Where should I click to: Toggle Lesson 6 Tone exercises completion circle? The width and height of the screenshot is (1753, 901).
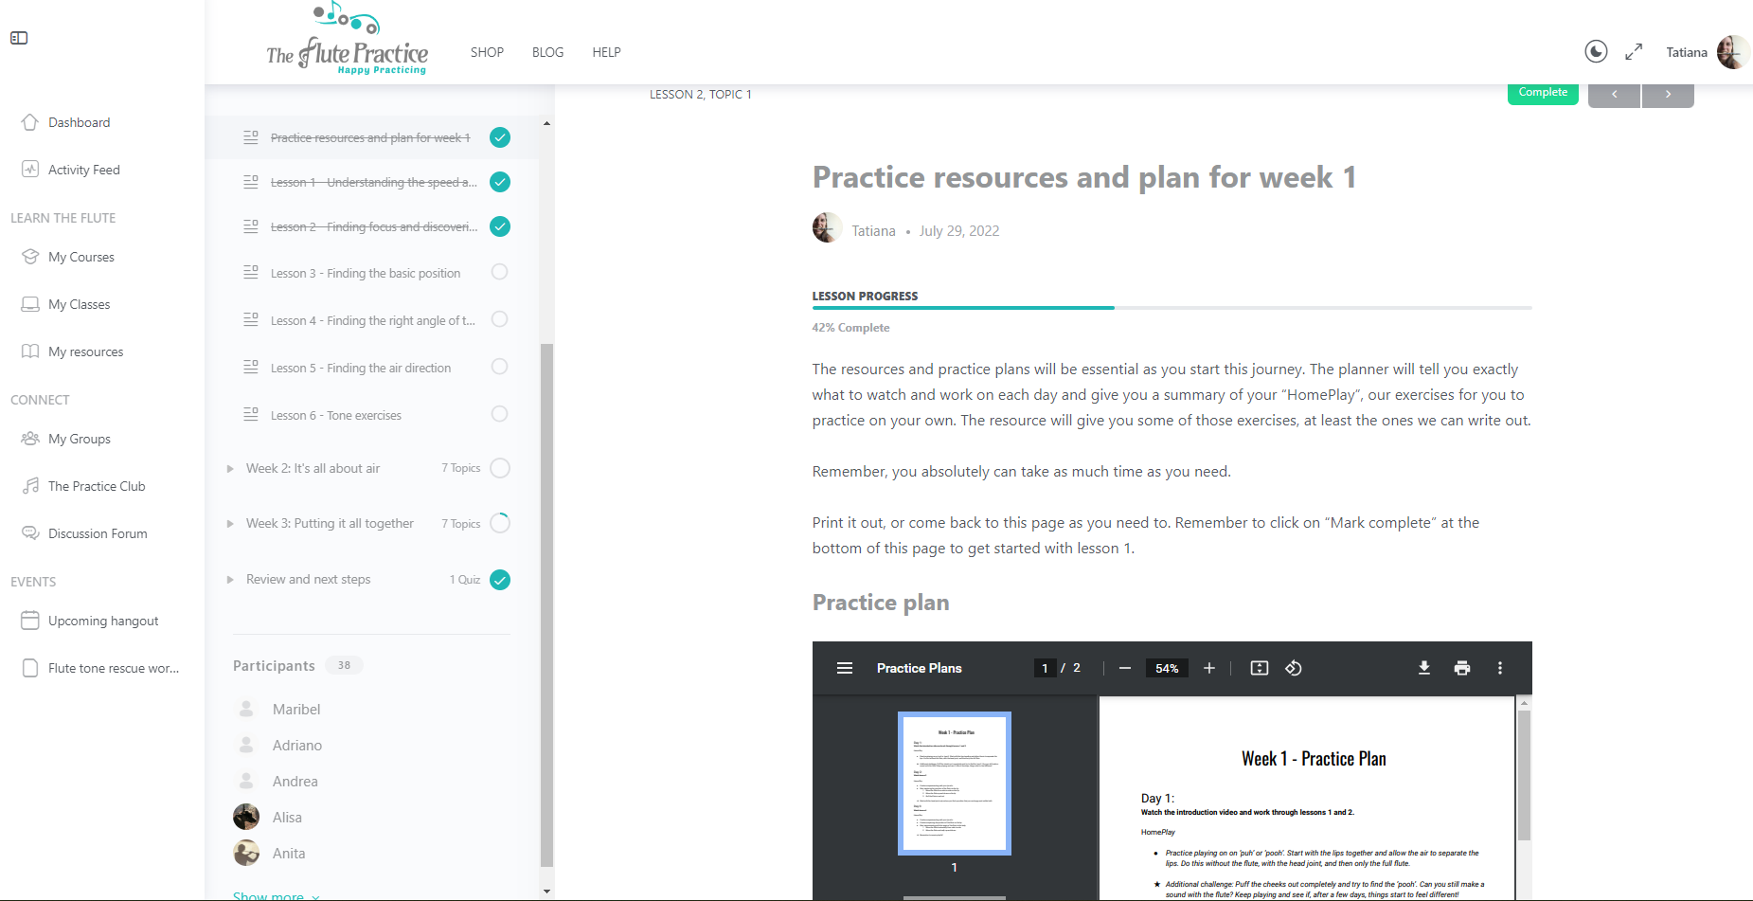tap(499, 414)
